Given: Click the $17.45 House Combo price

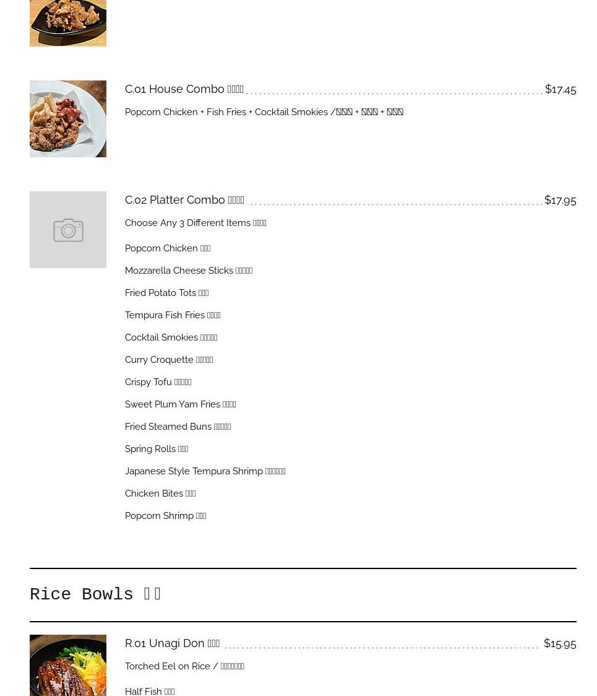Looking at the screenshot, I should pyautogui.click(x=560, y=89).
